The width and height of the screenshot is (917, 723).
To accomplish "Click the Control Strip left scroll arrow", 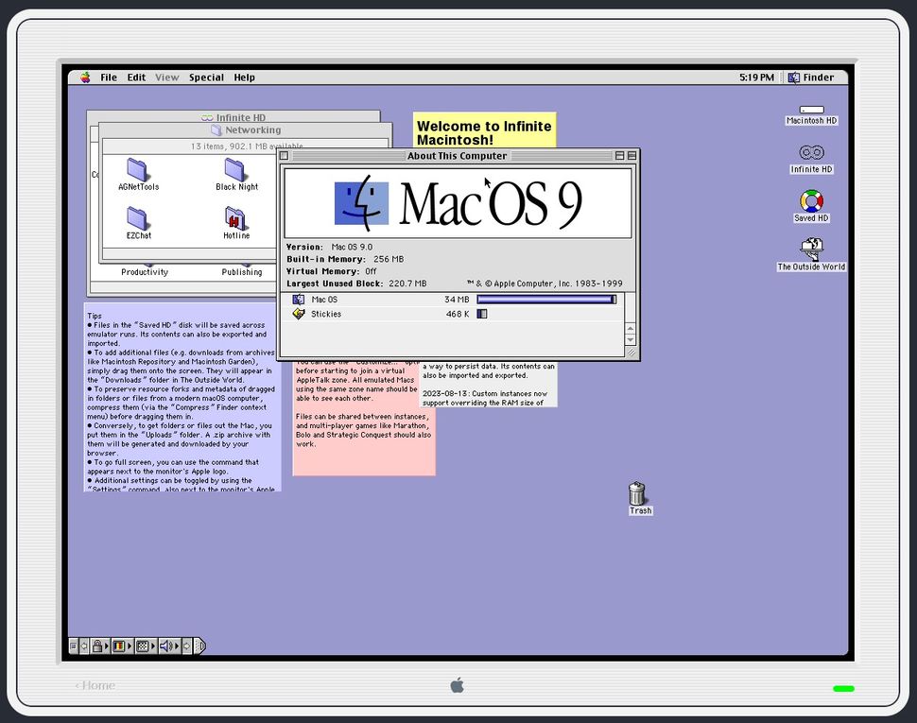I will [x=83, y=646].
